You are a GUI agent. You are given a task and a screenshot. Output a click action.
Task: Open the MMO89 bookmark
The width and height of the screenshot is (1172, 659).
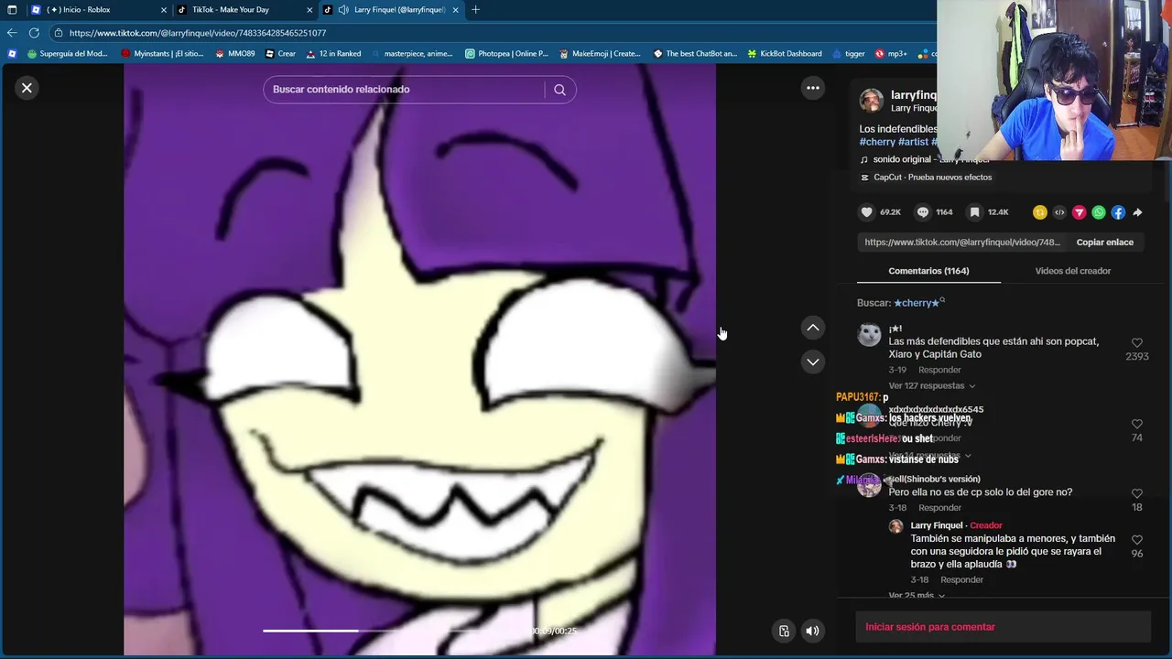tap(235, 54)
